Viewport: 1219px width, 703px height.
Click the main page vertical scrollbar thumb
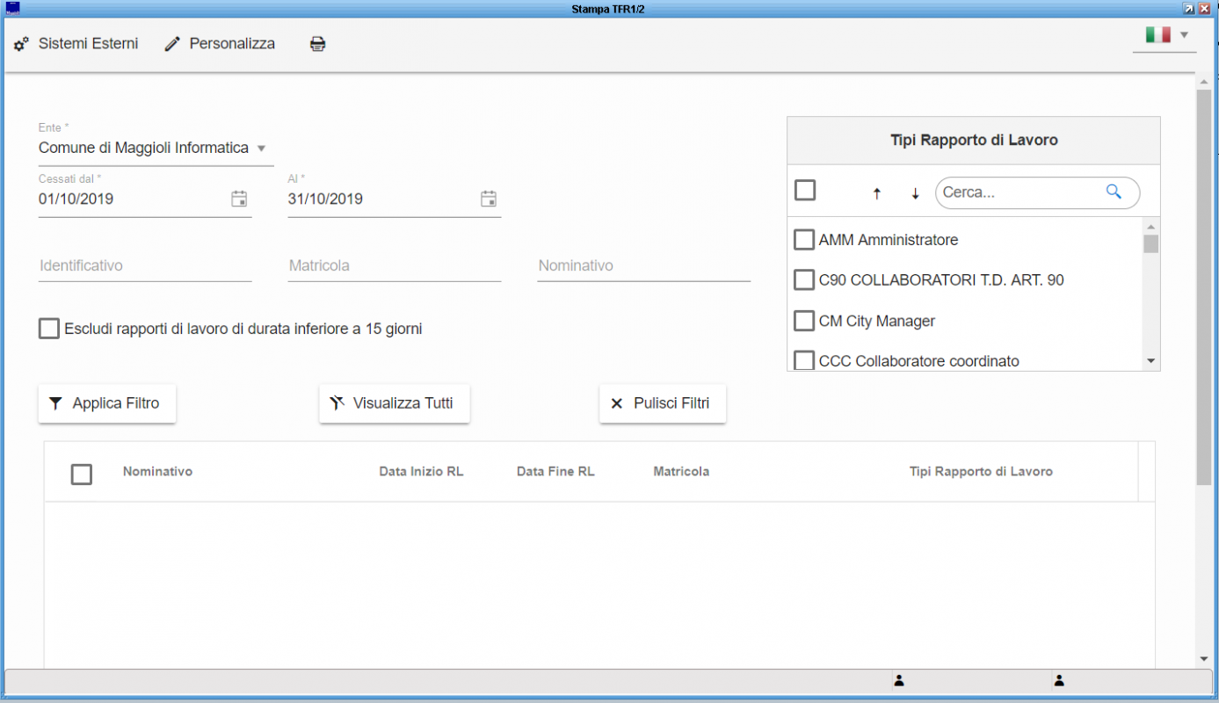(1203, 286)
